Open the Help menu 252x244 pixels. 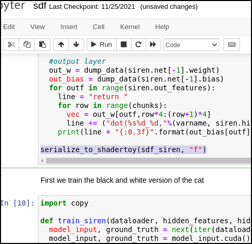coord(162,27)
